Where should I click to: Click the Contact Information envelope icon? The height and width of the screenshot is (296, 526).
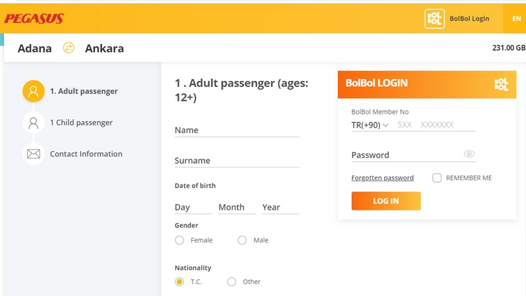[34, 154]
